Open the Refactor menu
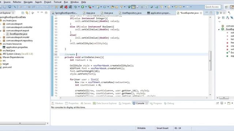Viewport: 234px width, 131px height. [17, 2]
